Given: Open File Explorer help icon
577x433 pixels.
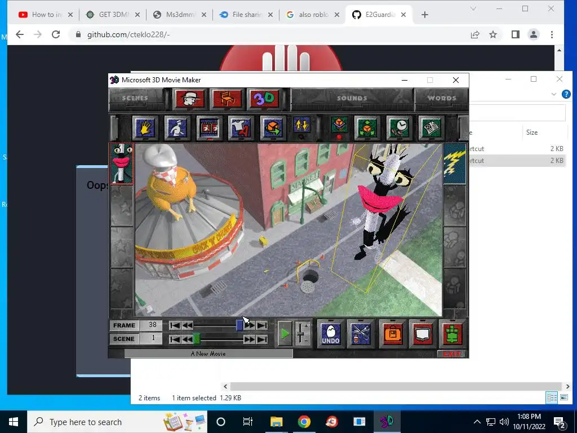Looking at the screenshot, I should coord(566,94).
